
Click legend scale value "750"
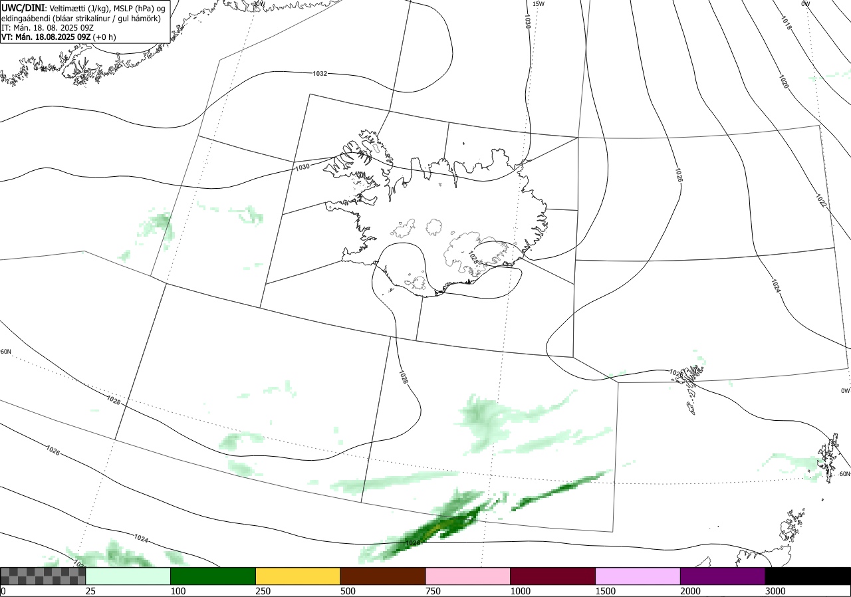[433, 591]
